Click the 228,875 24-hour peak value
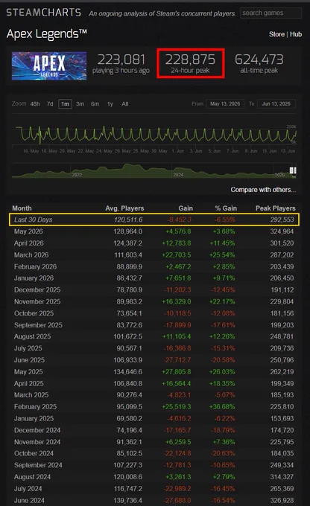Screen dimensions: 310x506 coord(190,60)
